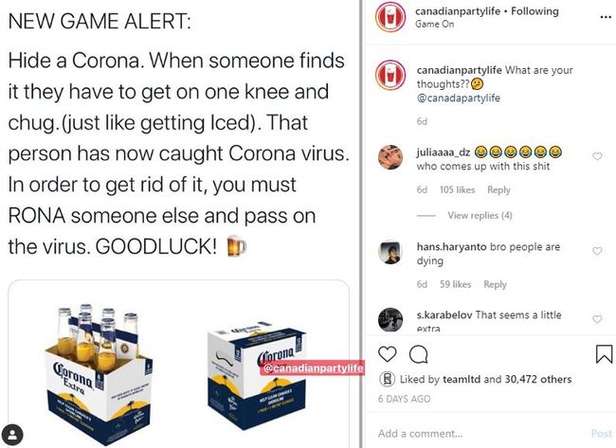Save post with bookmark icon
616x448 pixels.
[604, 354]
